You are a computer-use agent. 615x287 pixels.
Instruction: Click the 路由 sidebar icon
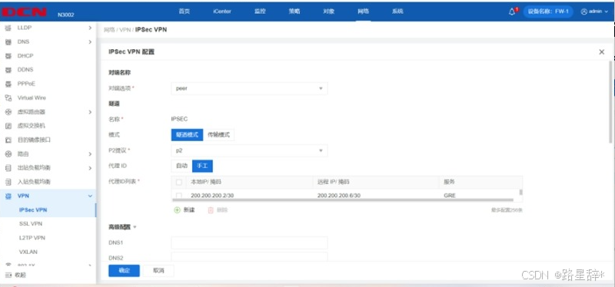(x=8, y=154)
